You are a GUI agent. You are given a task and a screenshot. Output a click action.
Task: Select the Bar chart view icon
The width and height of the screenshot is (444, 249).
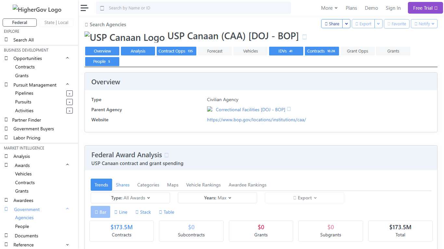[100, 212]
